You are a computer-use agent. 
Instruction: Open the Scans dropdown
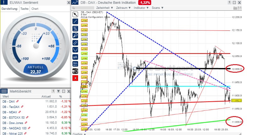click(157, 8)
